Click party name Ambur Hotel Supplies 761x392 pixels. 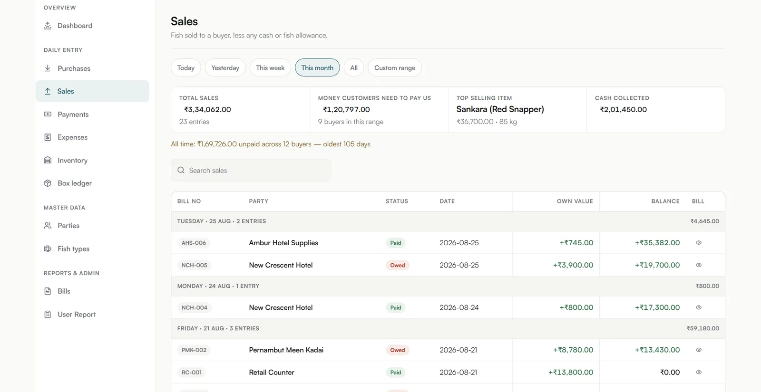283,243
